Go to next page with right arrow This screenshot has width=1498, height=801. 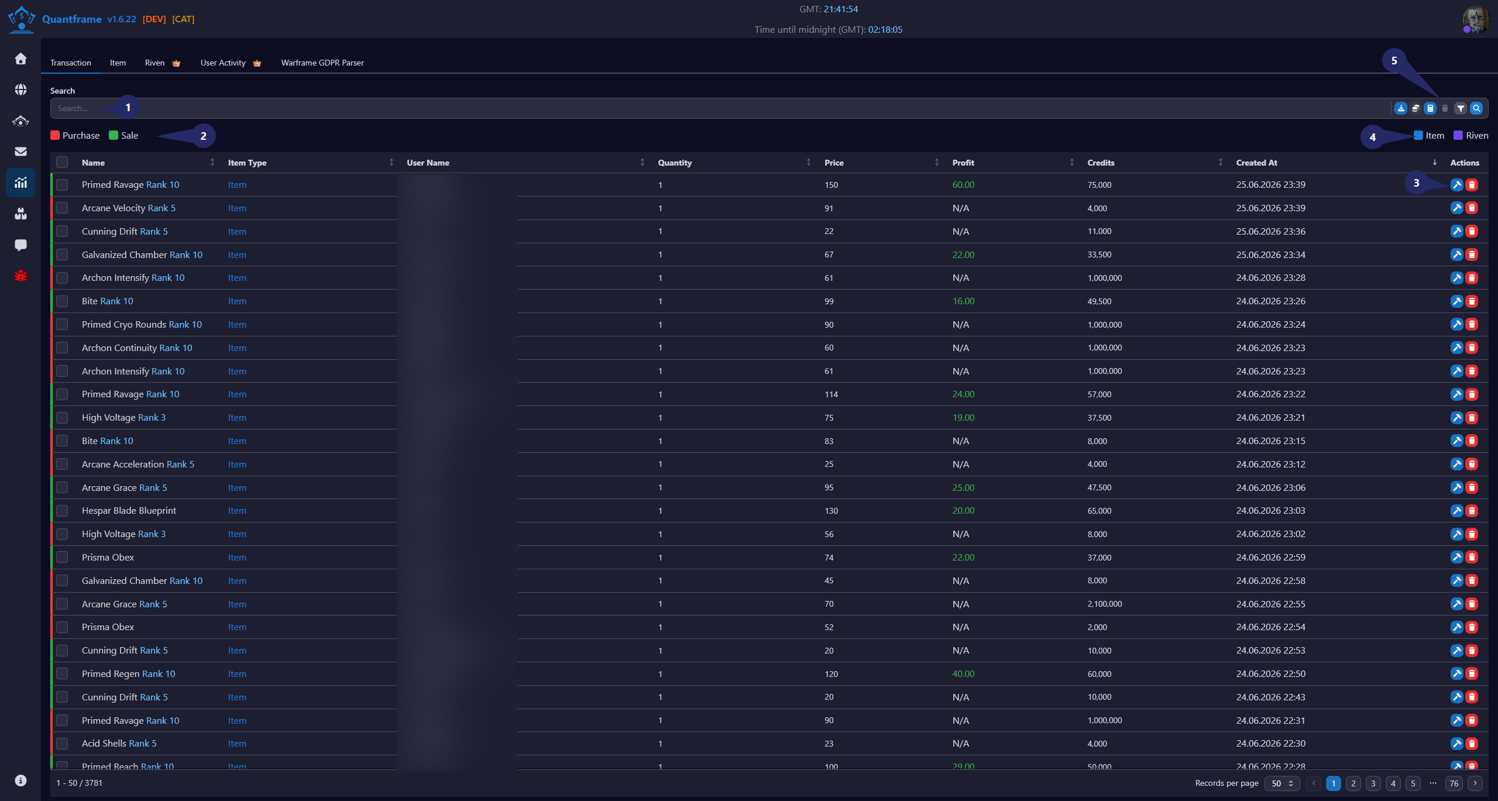1475,783
